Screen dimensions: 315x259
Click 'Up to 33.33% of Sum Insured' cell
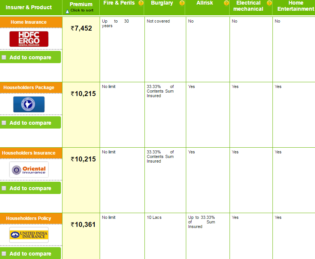coord(202,222)
